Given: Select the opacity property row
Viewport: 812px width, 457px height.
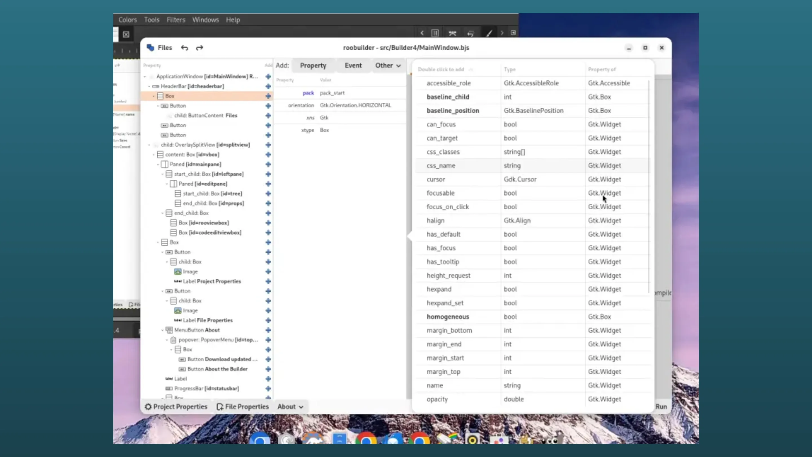Looking at the screenshot, I should tap(533, 399).
